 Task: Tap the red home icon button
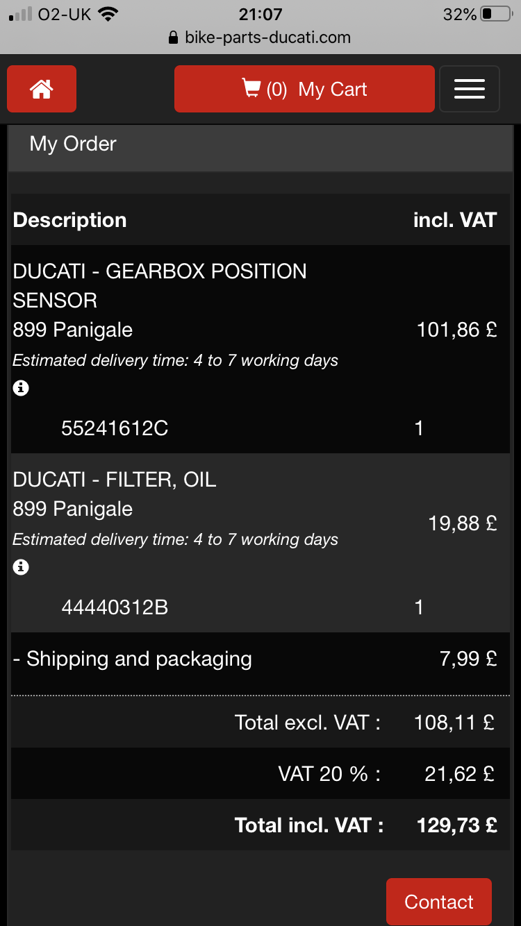[x=42, y=89]
